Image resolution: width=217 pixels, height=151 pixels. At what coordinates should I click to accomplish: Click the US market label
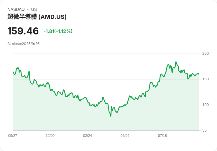34,9
